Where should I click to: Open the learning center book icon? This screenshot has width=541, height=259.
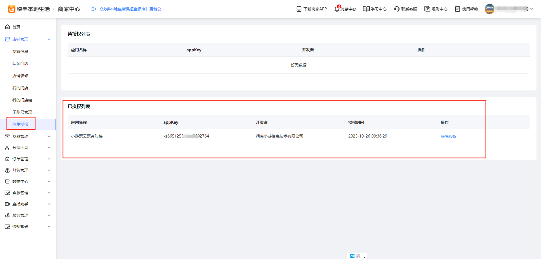tap(366, 9)
